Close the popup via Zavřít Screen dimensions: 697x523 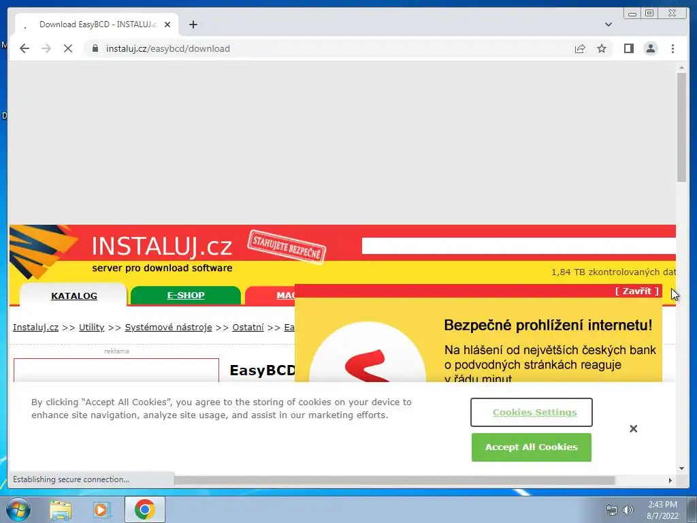click(636, 291)
